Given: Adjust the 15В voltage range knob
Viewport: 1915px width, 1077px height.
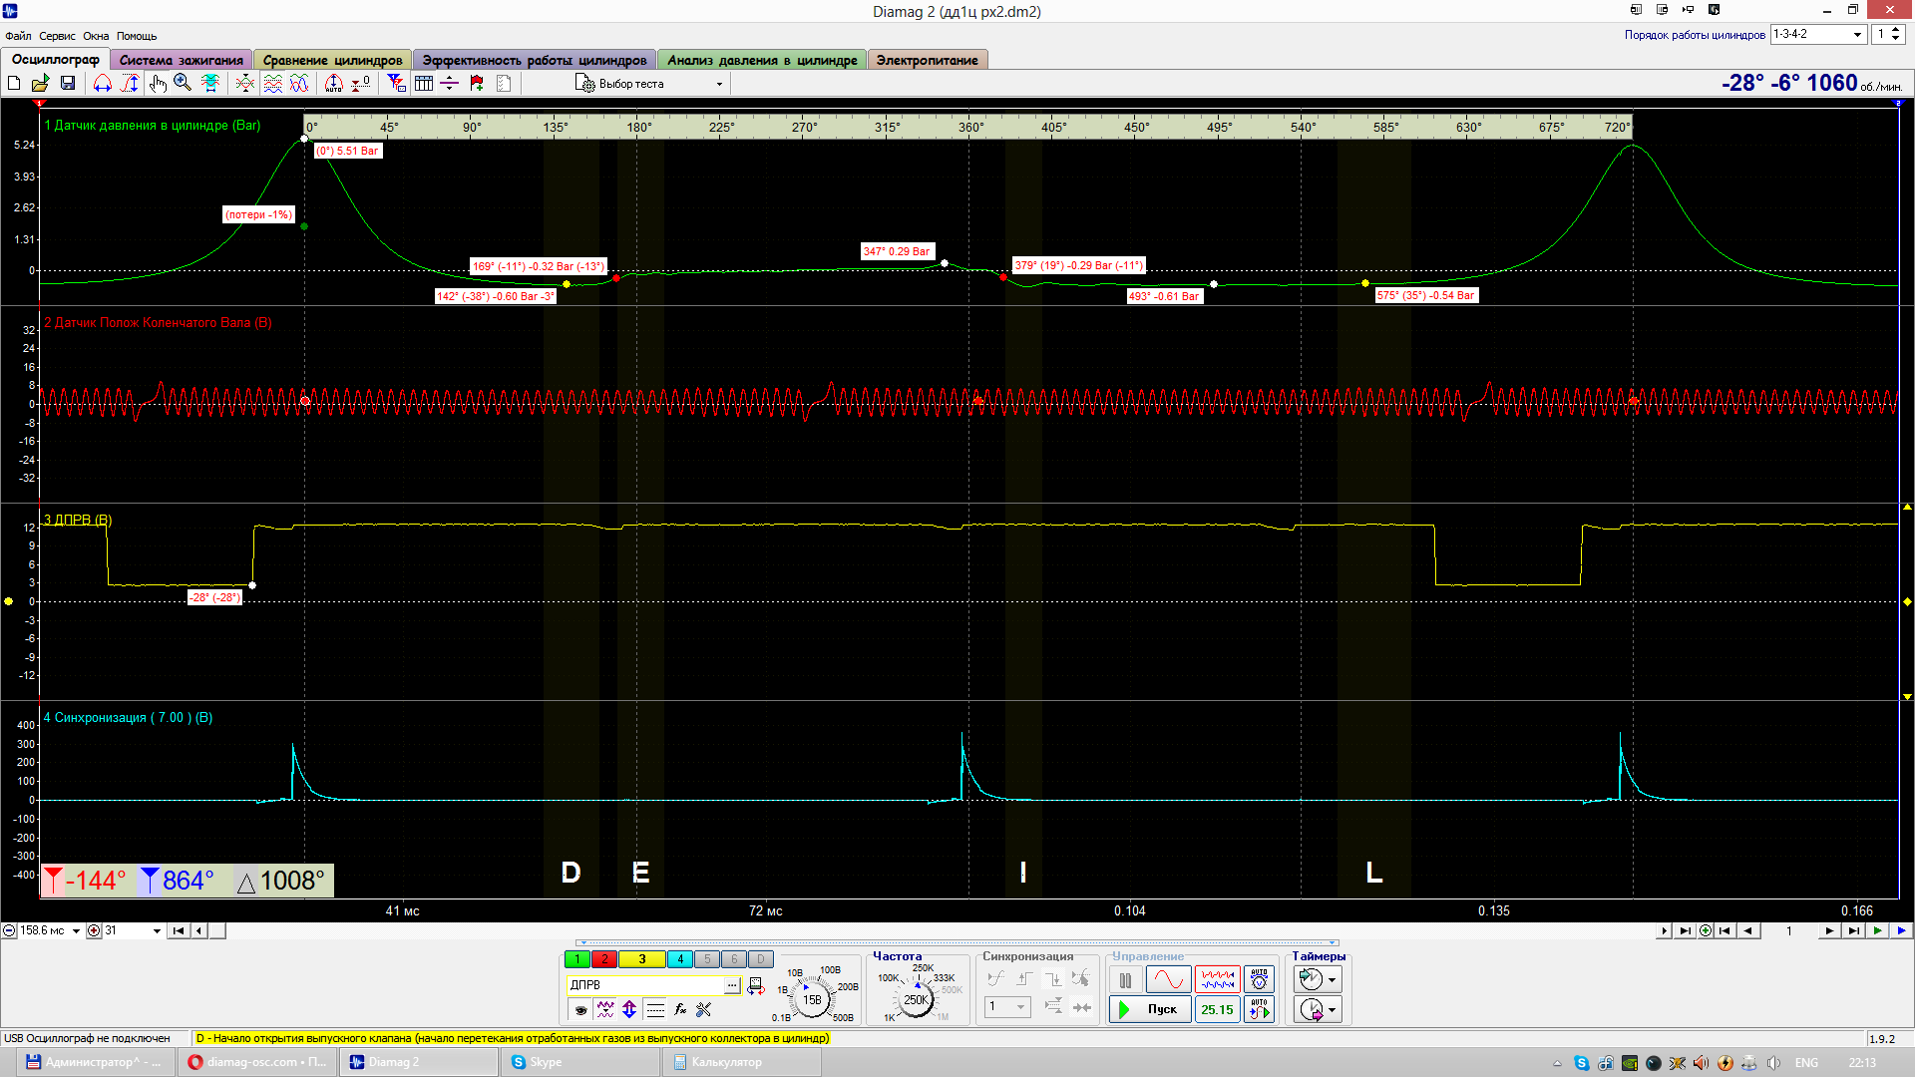Looking at the screenshot, I should pos(812,999).
